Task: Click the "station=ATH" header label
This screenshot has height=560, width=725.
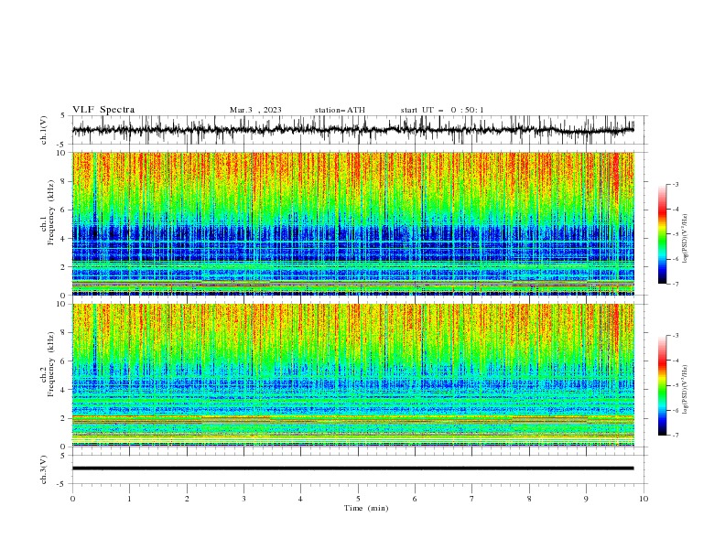Action: (x=340, y=110)
